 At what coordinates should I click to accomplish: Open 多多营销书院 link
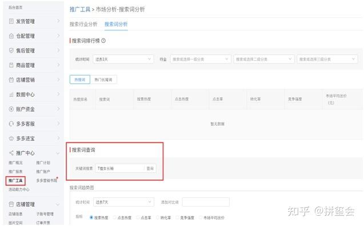pos(46,180)
